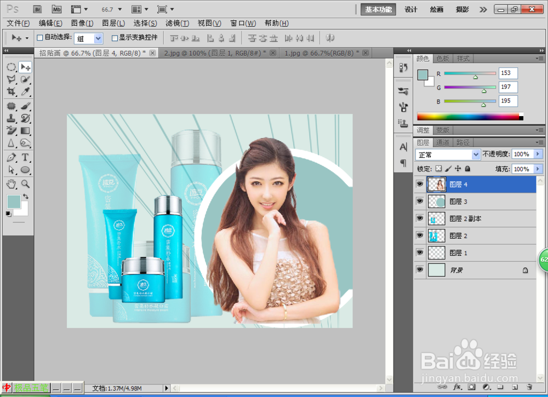Switch to the 色板 panel tab
Viewport: 548px width, 397px height.
[443, 59]
